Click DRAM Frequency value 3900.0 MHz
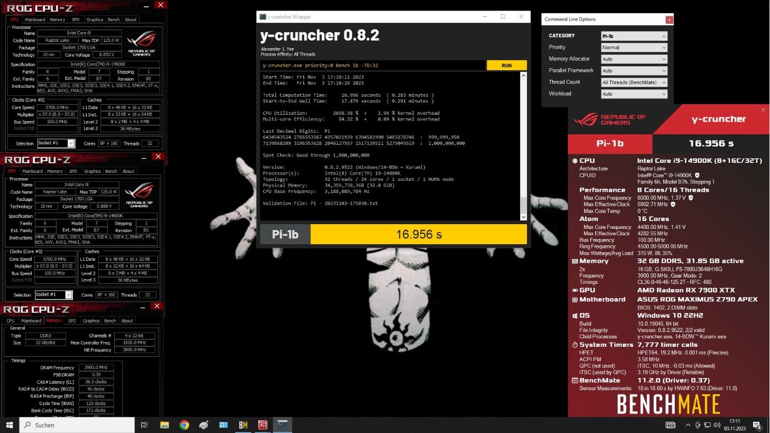The image size is (770, 433). click(x=96, y=367)
